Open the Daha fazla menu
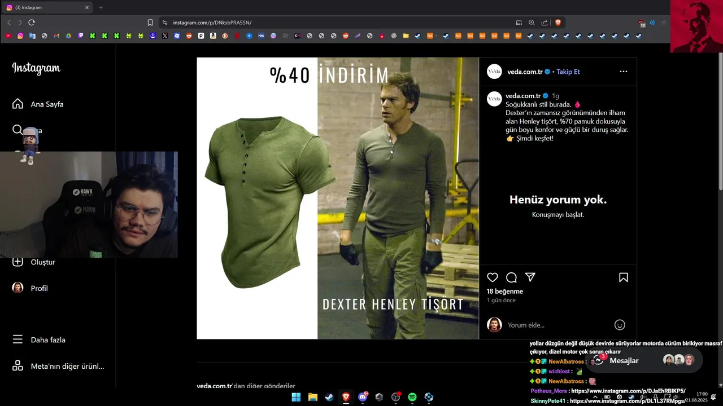Screen dimensions: 723x406 pos(39,340)
